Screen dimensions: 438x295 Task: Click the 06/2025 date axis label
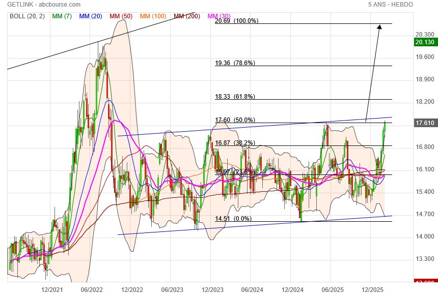tap(333, 290)
